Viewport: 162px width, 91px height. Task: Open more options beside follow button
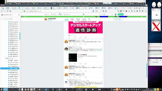(123, 19)
